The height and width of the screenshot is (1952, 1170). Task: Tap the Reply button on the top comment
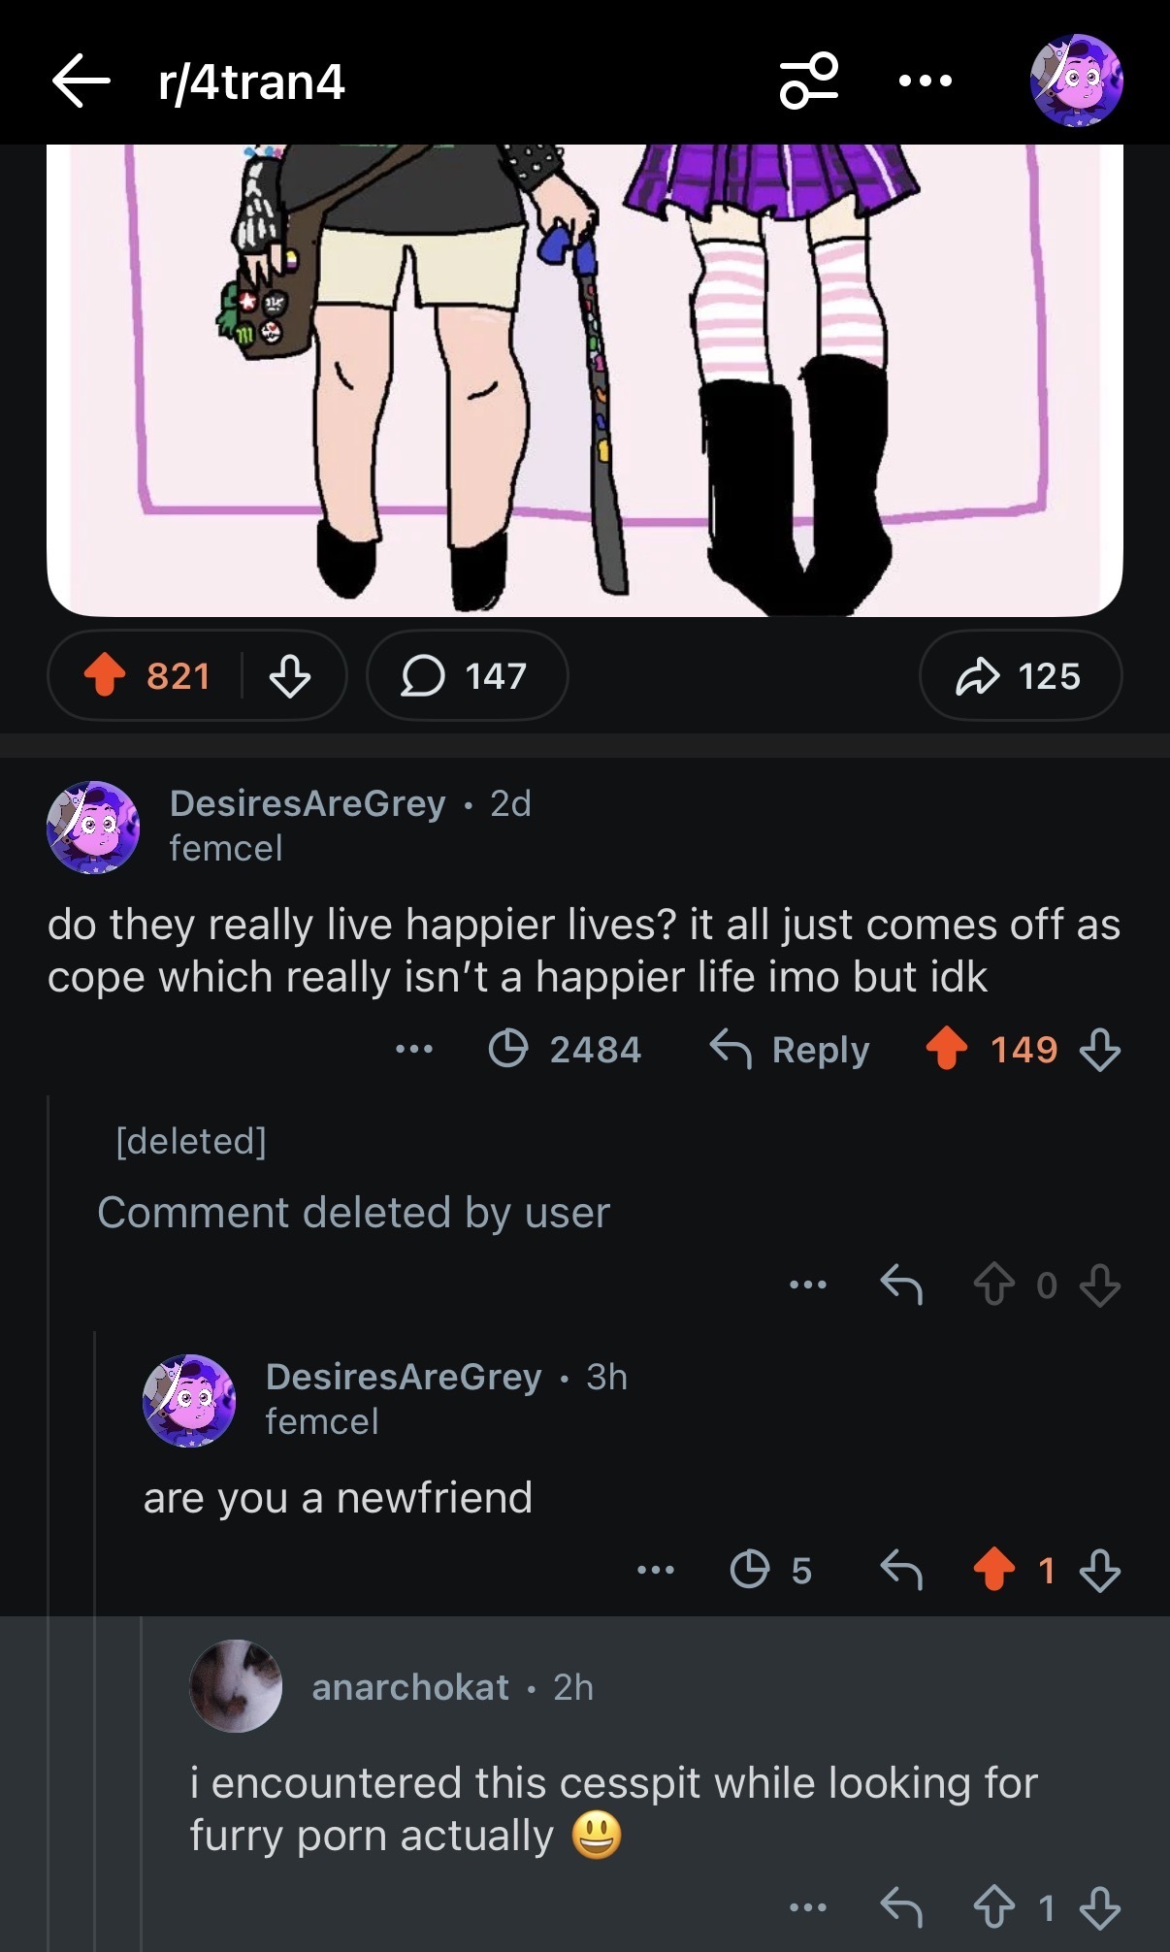[790, 1050]
